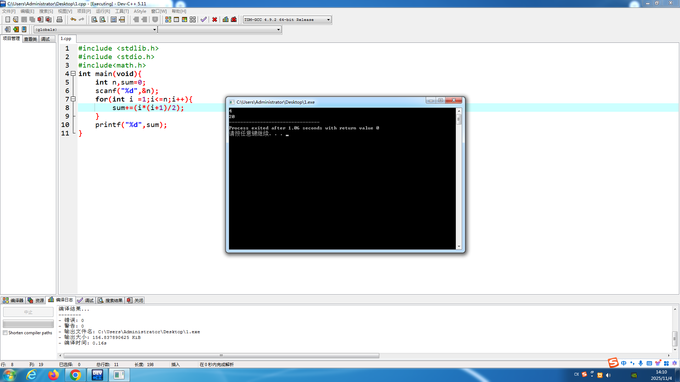Collapse the for loop fold marker
The height and width of the screenshot is (382, 680).
[x=73, y=99]
